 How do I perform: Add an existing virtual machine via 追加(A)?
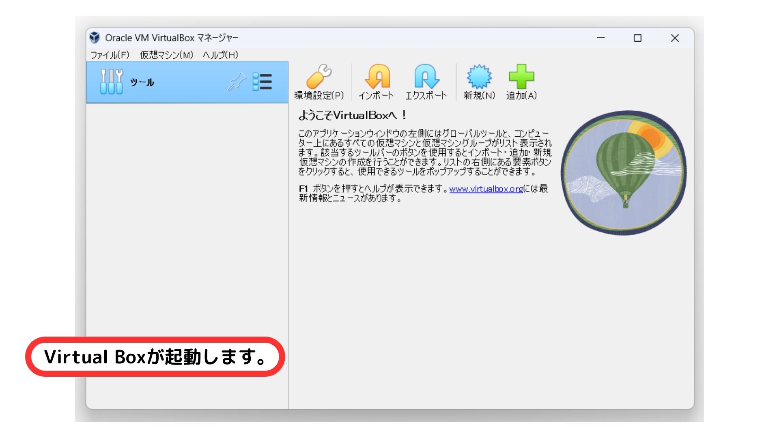(x=521, y=81)
